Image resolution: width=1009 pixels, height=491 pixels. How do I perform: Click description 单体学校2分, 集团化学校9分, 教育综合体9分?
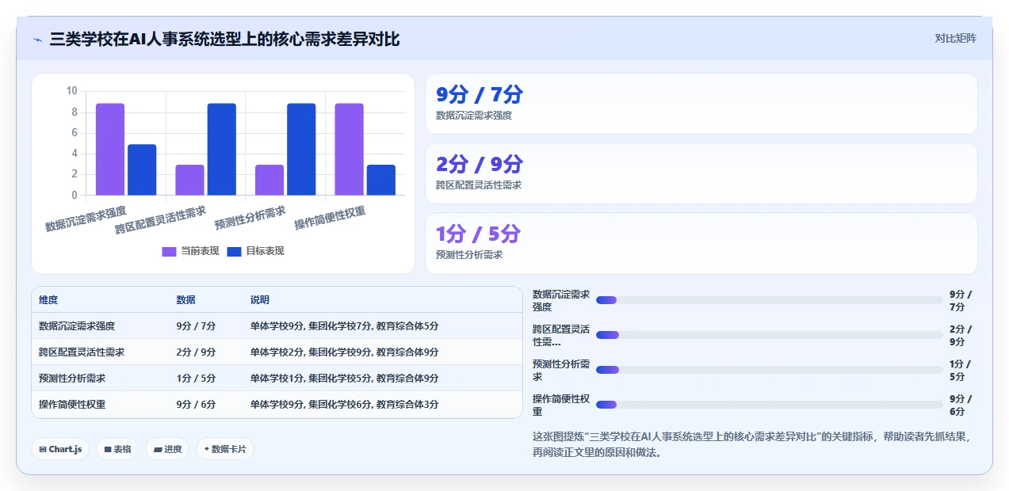(345, 352)
